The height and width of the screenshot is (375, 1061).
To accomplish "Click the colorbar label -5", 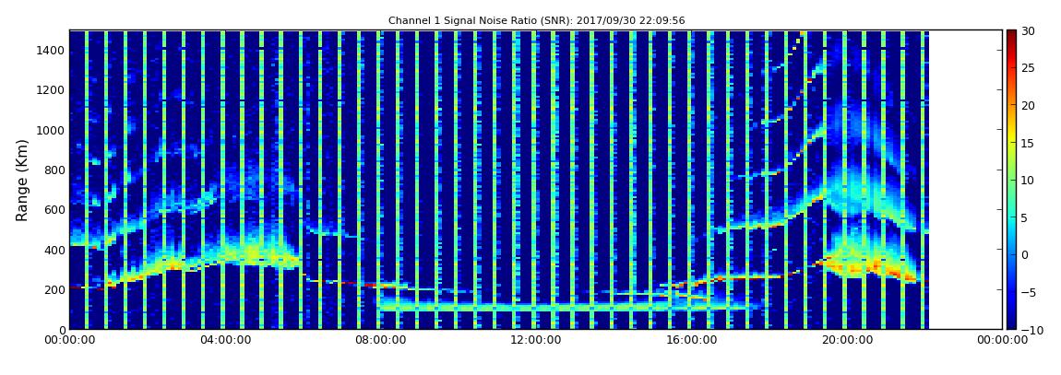I will coord(1029,293).
